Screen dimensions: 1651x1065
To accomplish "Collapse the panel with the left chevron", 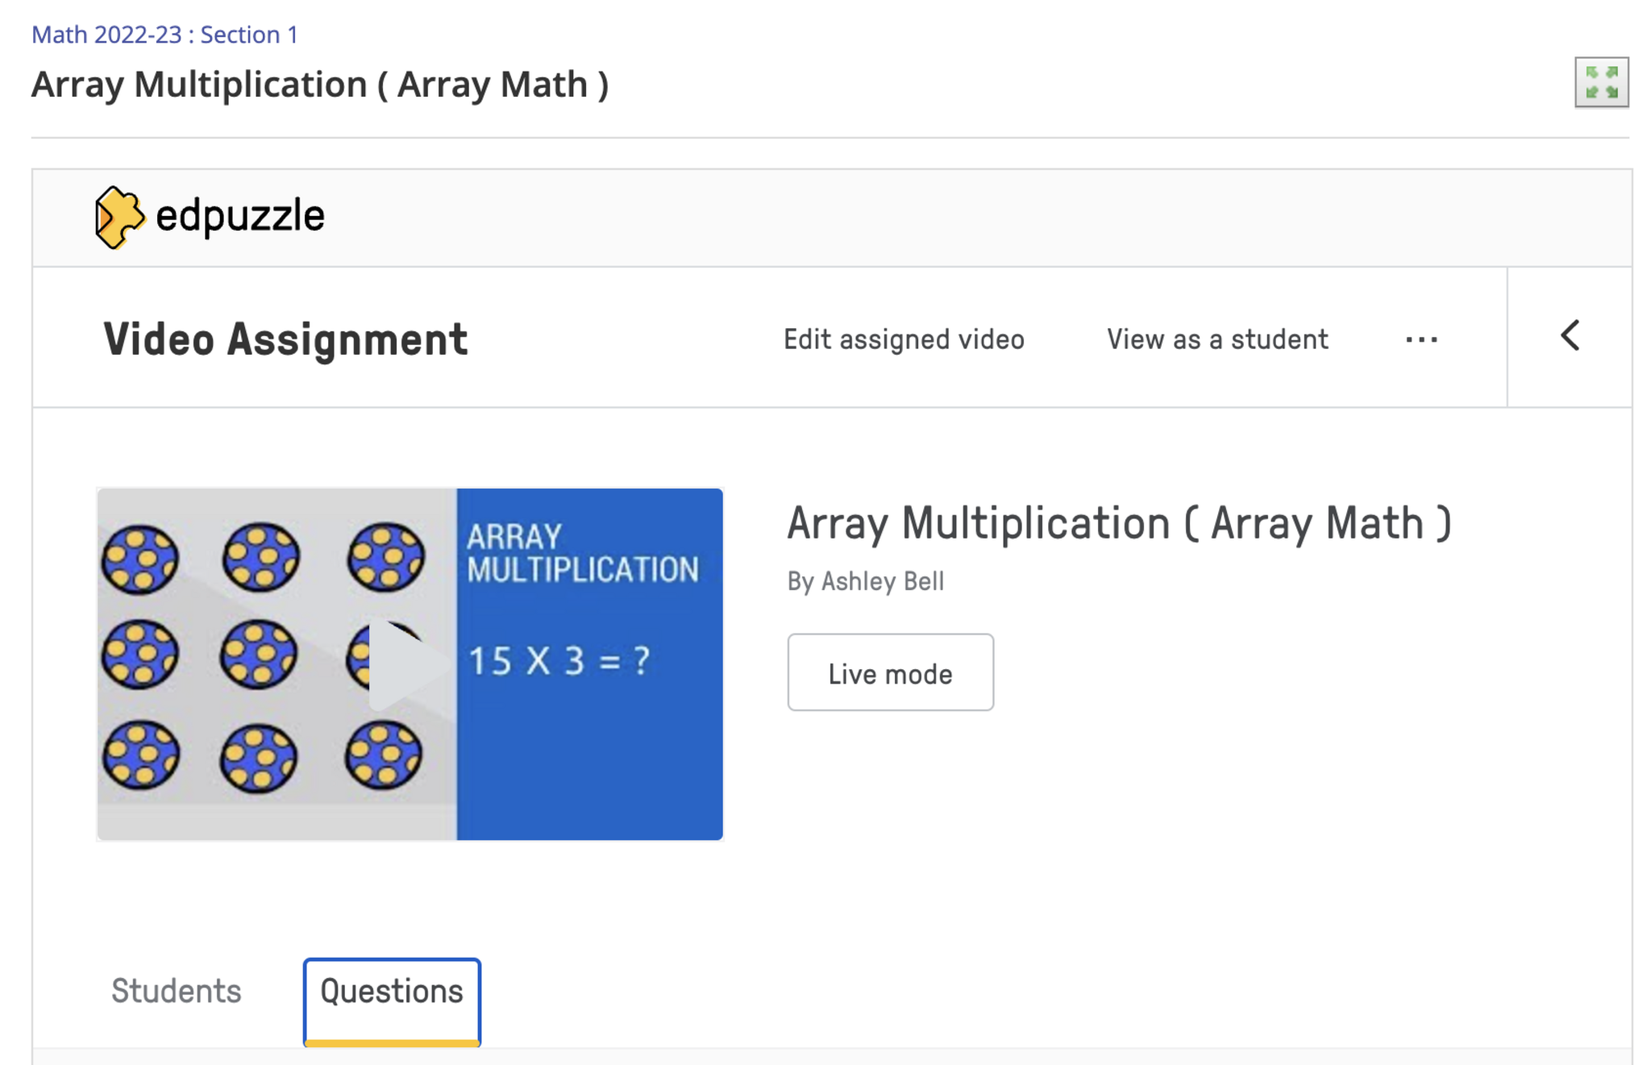I will (x=1570, y=336).
